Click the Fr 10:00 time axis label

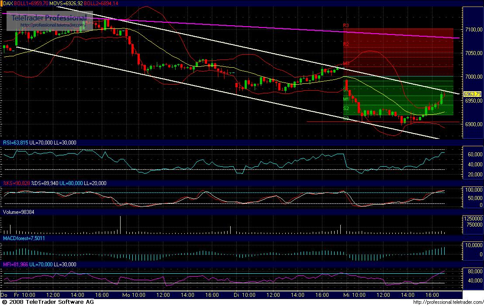pos(24,295)
